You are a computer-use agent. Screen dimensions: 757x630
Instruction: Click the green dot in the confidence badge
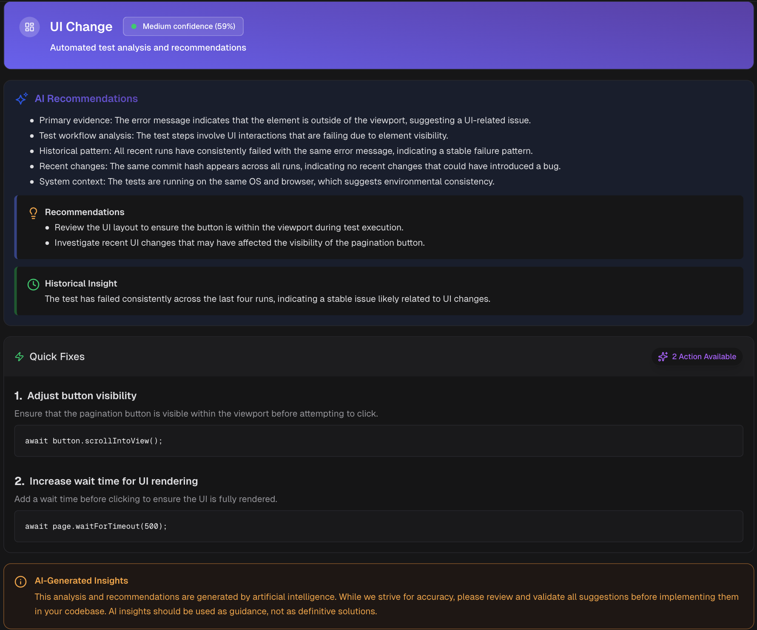(135, 26)
